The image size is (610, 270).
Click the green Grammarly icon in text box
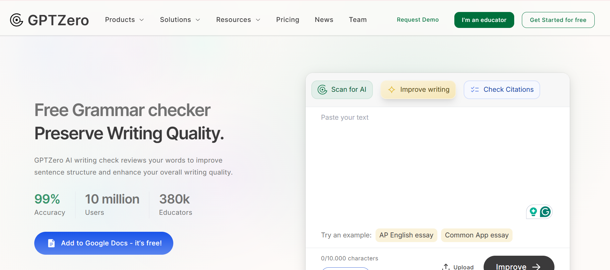point(545,212)
